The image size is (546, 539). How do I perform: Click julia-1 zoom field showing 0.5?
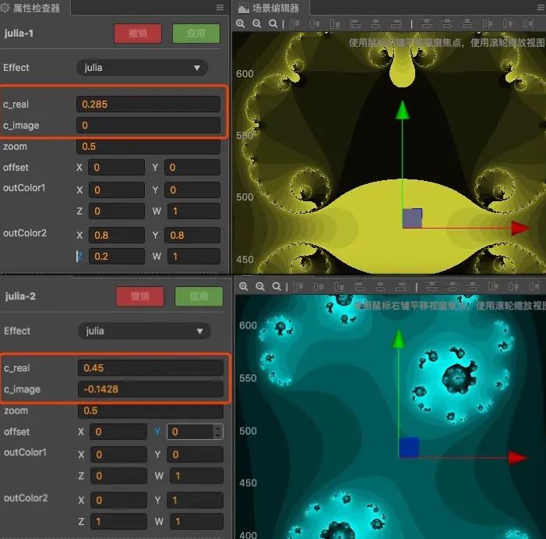(148, 147)
